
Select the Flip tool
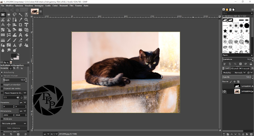tap(3, 35)
